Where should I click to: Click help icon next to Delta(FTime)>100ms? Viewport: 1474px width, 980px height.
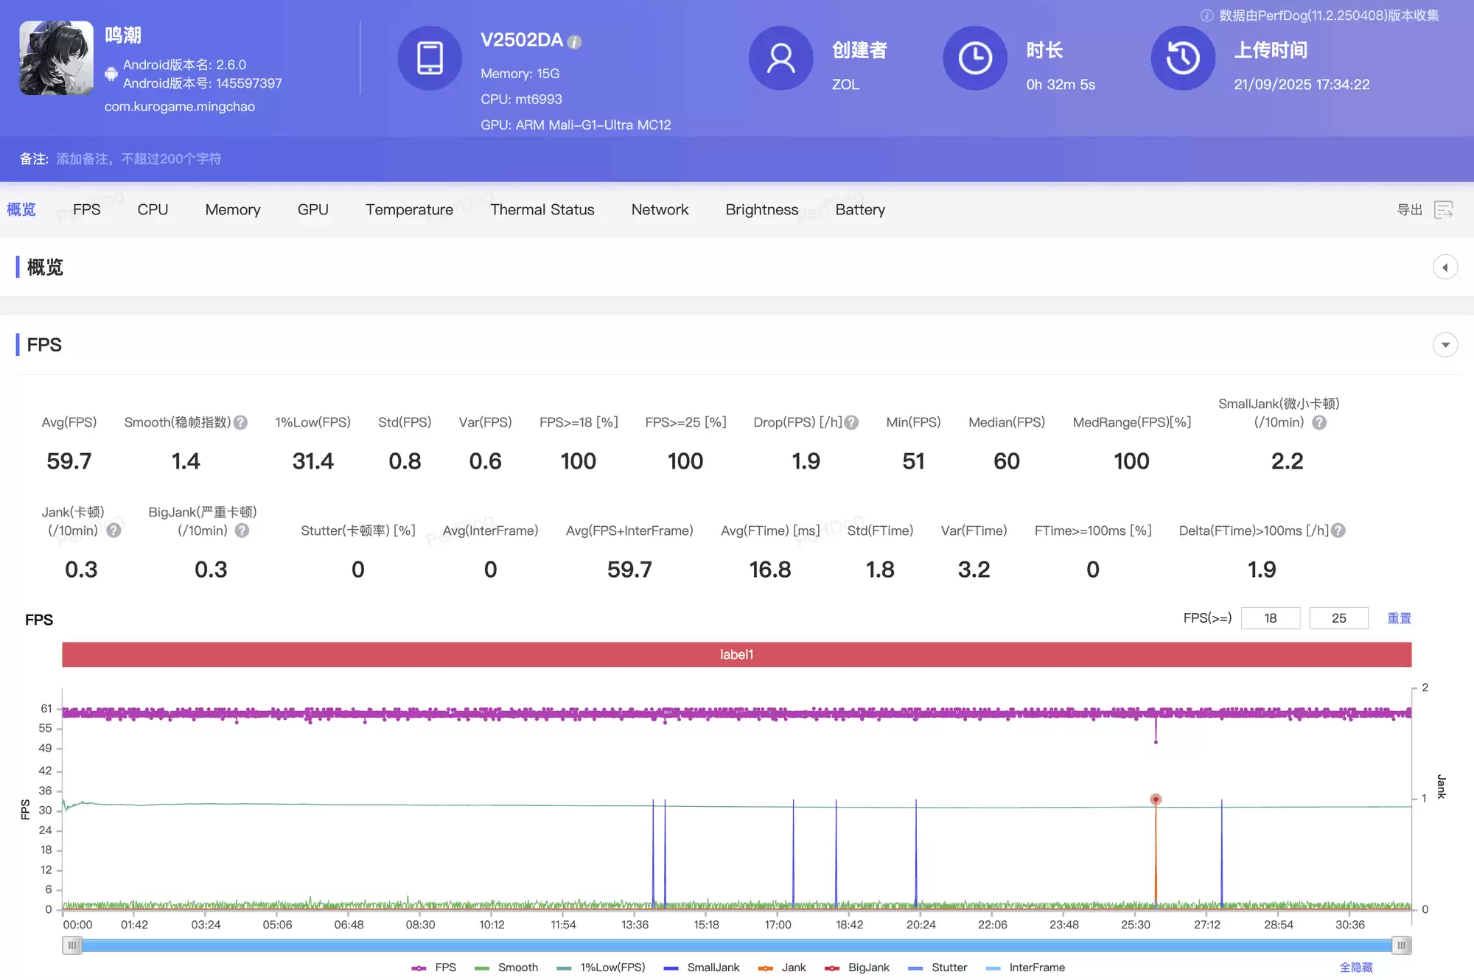[1338, 531]
